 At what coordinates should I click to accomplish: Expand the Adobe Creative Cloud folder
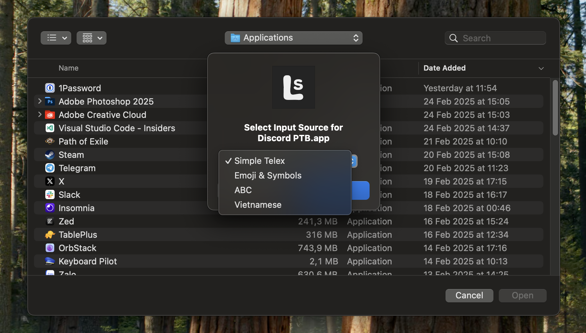click(x=40, y=115)
